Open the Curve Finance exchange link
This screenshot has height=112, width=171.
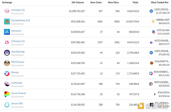click(19, 93)
